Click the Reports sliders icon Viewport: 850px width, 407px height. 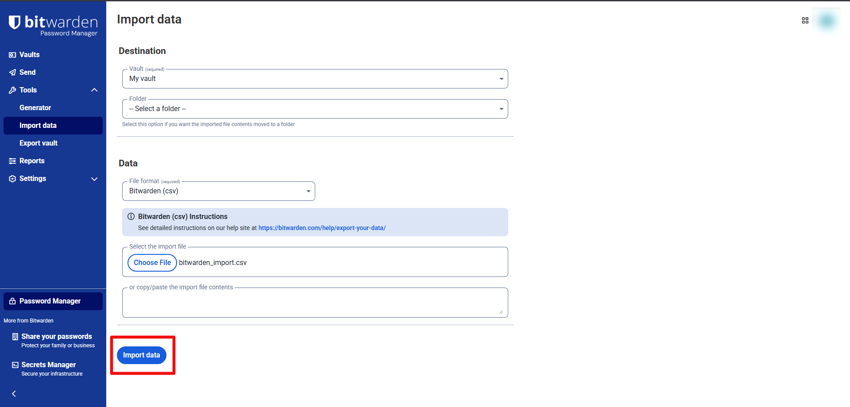pyautogui.click(x=12, y=161)
